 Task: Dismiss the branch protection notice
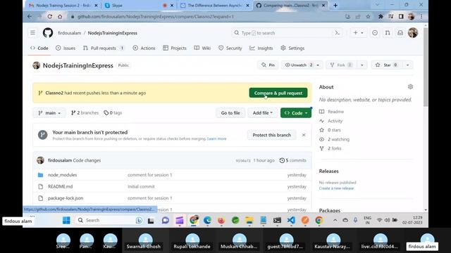[304, 135]
